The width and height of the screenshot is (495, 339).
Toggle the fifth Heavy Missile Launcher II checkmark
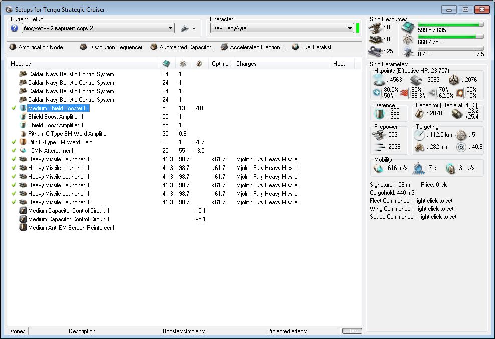point(14,194)
